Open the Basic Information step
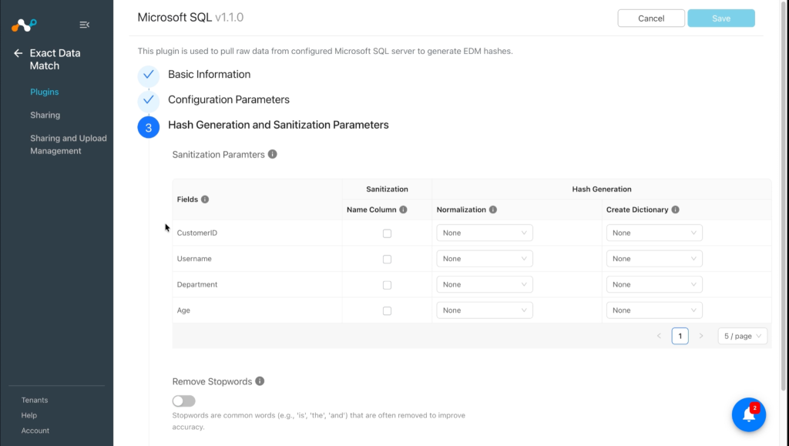789x446 pixels. pos(209,75)
